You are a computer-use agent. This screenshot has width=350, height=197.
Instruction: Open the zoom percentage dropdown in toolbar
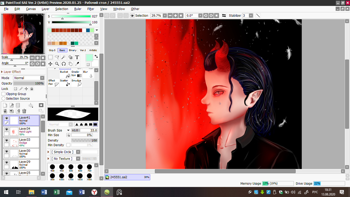coord(165,15)
